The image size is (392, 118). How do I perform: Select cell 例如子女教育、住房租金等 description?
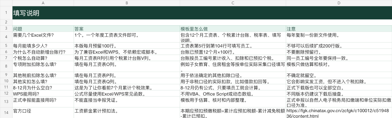(233, 67)
